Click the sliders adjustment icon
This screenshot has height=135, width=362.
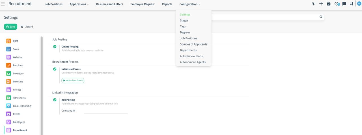(352, 4)
